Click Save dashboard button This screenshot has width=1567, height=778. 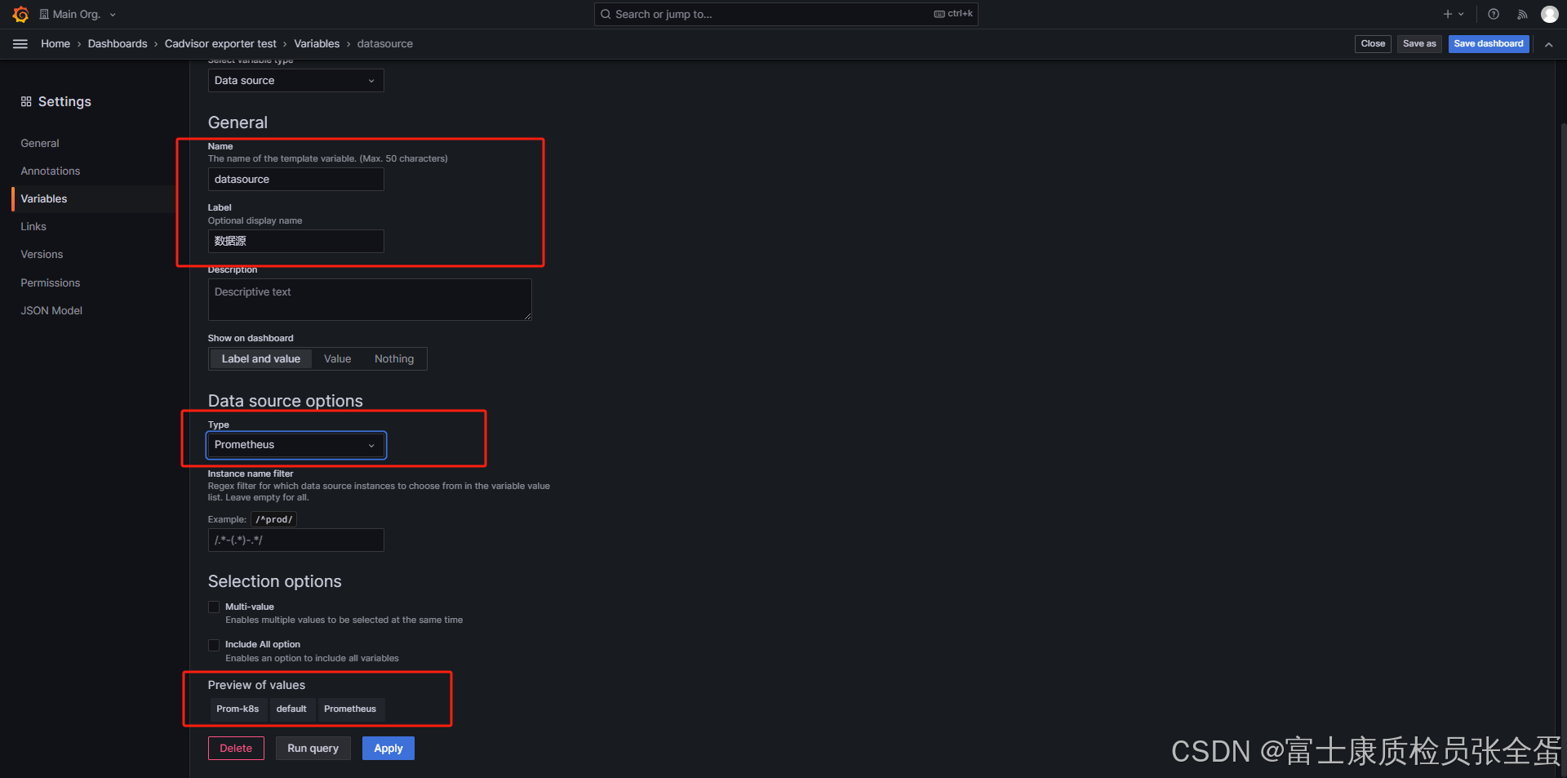pos(1489,44)
